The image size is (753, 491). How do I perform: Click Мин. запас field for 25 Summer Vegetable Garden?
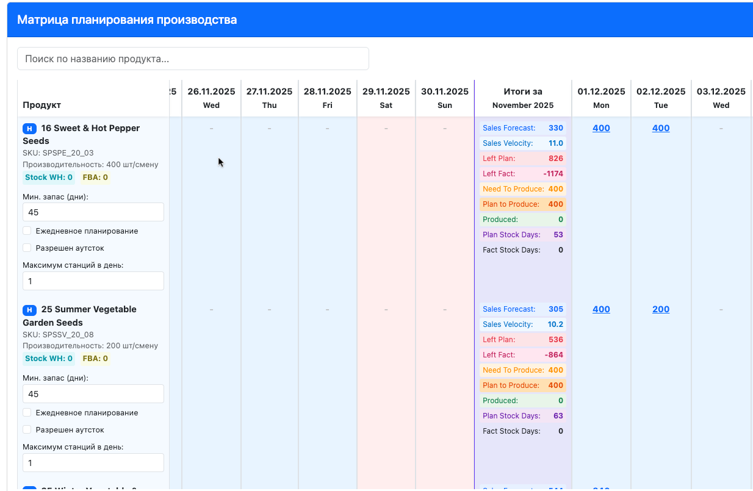[x=93, y=394]
